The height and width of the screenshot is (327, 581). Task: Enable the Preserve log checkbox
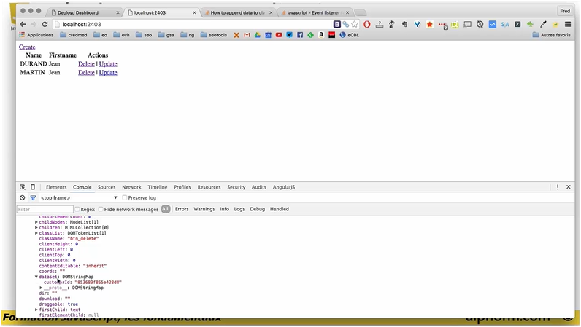pos(125,197)
